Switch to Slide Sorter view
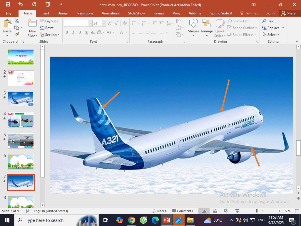This screenshot has width=301, height=226. pyautogui.click(x=215, y=211)
